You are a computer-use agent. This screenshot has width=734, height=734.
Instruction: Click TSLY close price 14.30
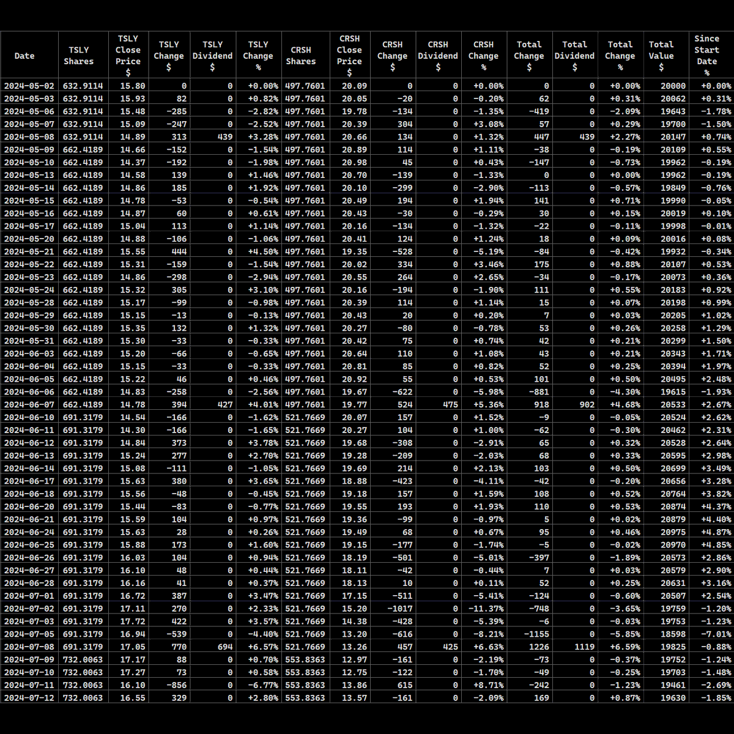tap(133, 431)
